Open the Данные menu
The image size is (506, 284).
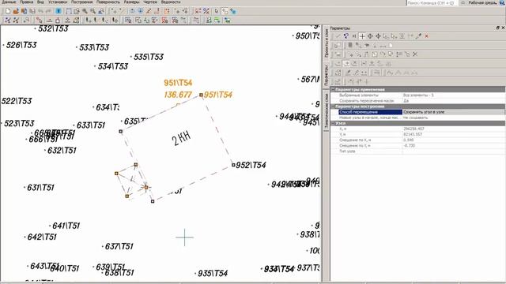pyautogui.click(x=9, y=2)
